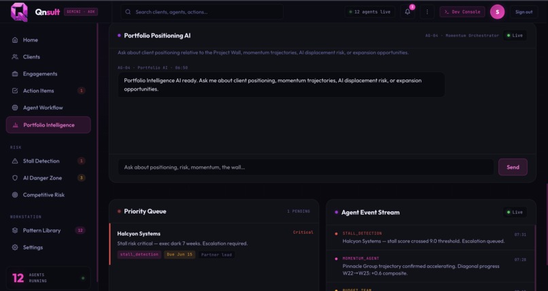548x291 pixels.
Task: Open the STALL_DETECTION event entry
Action: tap(430, 237)
